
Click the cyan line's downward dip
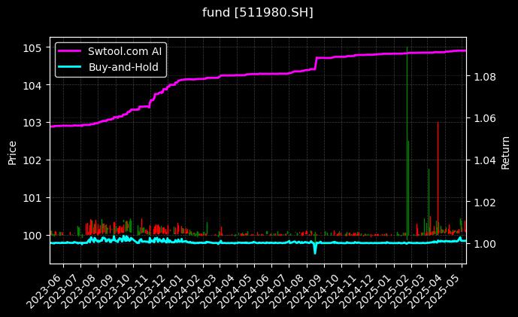click(315, 251)
